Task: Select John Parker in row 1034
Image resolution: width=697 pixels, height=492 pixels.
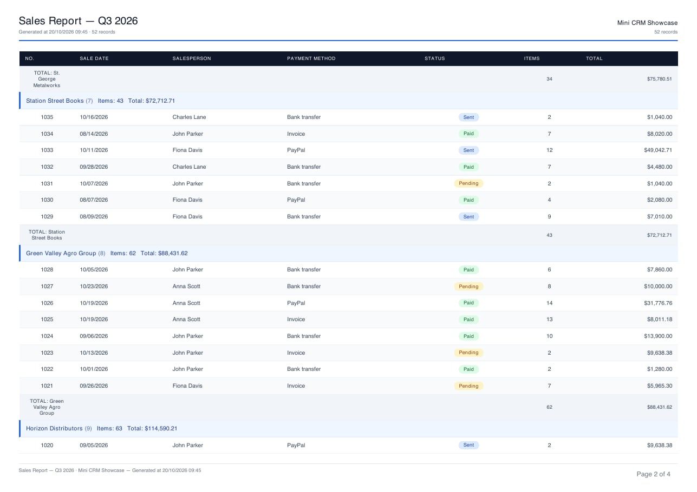Action: pyautogui.click(x=188, y=134)
